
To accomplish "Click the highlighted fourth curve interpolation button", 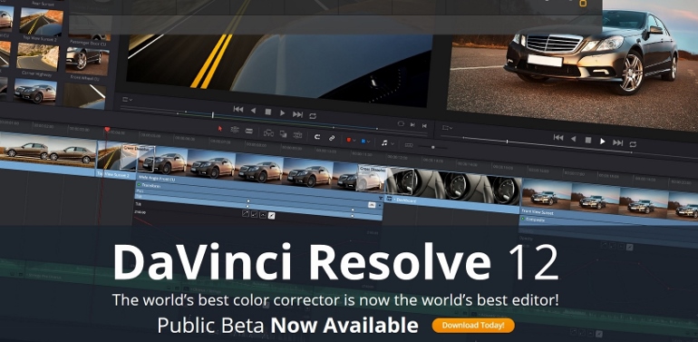I will (x=272, y=217).
